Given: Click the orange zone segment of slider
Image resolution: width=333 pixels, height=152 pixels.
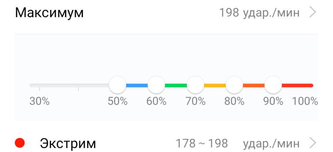Looking at the screenshot, I should pyautogui.click(x=254, y=85).
